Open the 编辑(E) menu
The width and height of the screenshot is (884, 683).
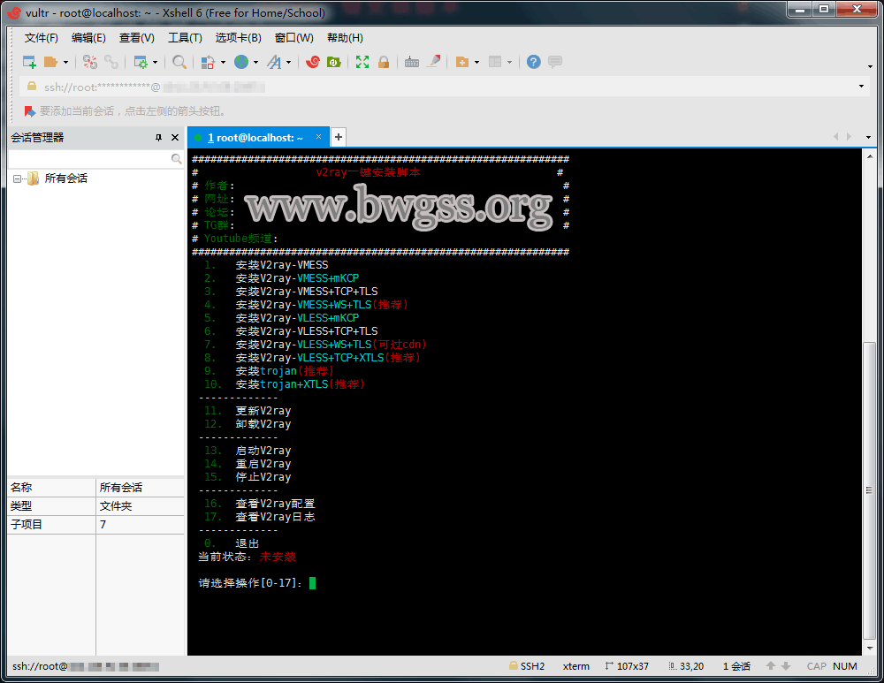click(88, 38)
